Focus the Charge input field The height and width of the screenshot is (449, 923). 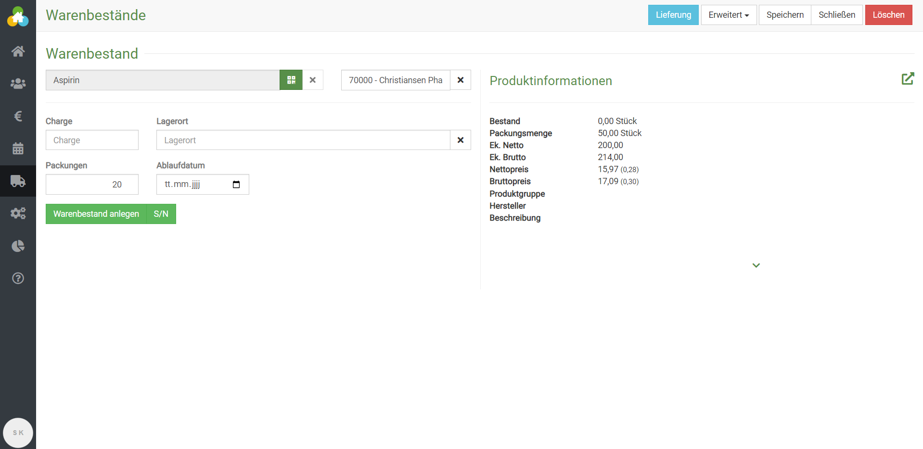pos(92,140)
